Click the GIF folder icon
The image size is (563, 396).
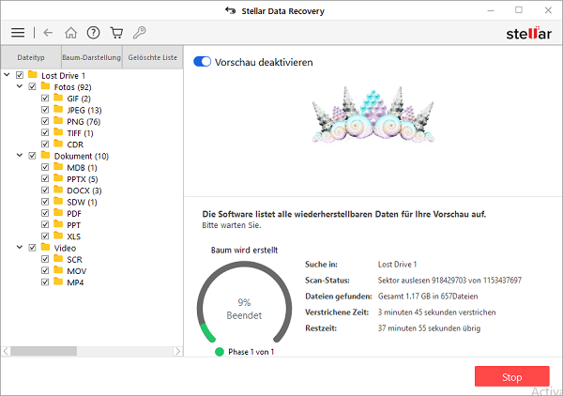point(58,98)
